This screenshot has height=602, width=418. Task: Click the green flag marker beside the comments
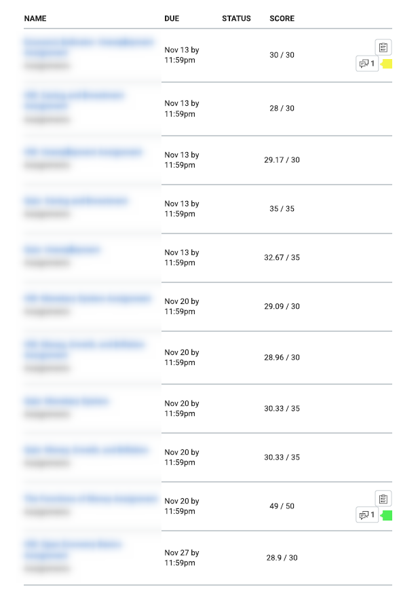point(387,515)
